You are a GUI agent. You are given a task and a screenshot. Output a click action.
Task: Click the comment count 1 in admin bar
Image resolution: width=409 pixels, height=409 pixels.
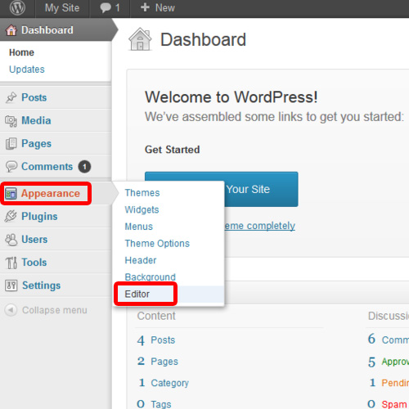click(118, 7)
